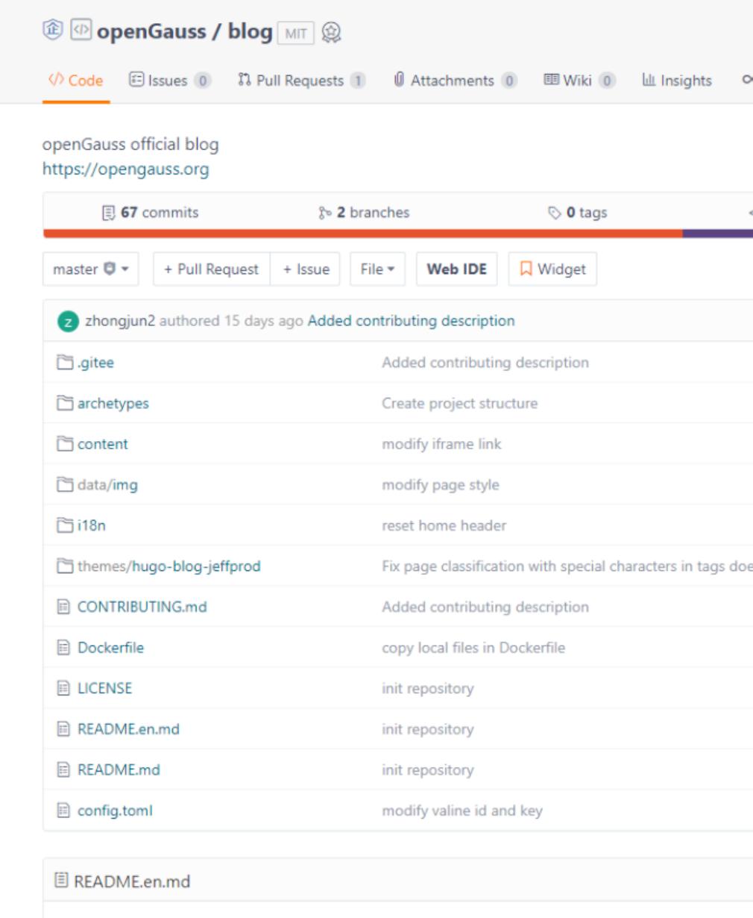
Task: Open the .gitee folder
Action: pyautogui.click(x=95, y=363)
